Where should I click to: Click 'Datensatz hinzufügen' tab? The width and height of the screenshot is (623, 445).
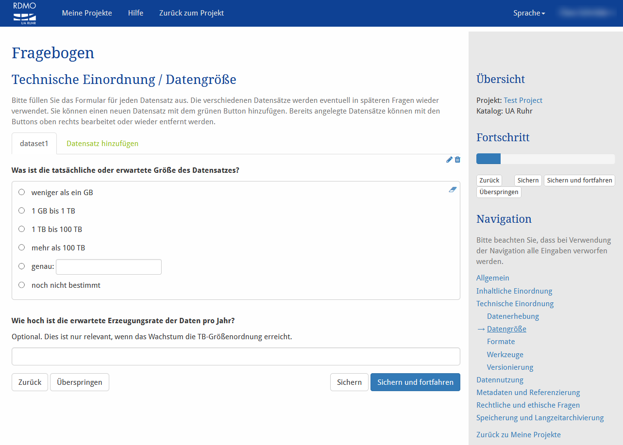(102, 144)
